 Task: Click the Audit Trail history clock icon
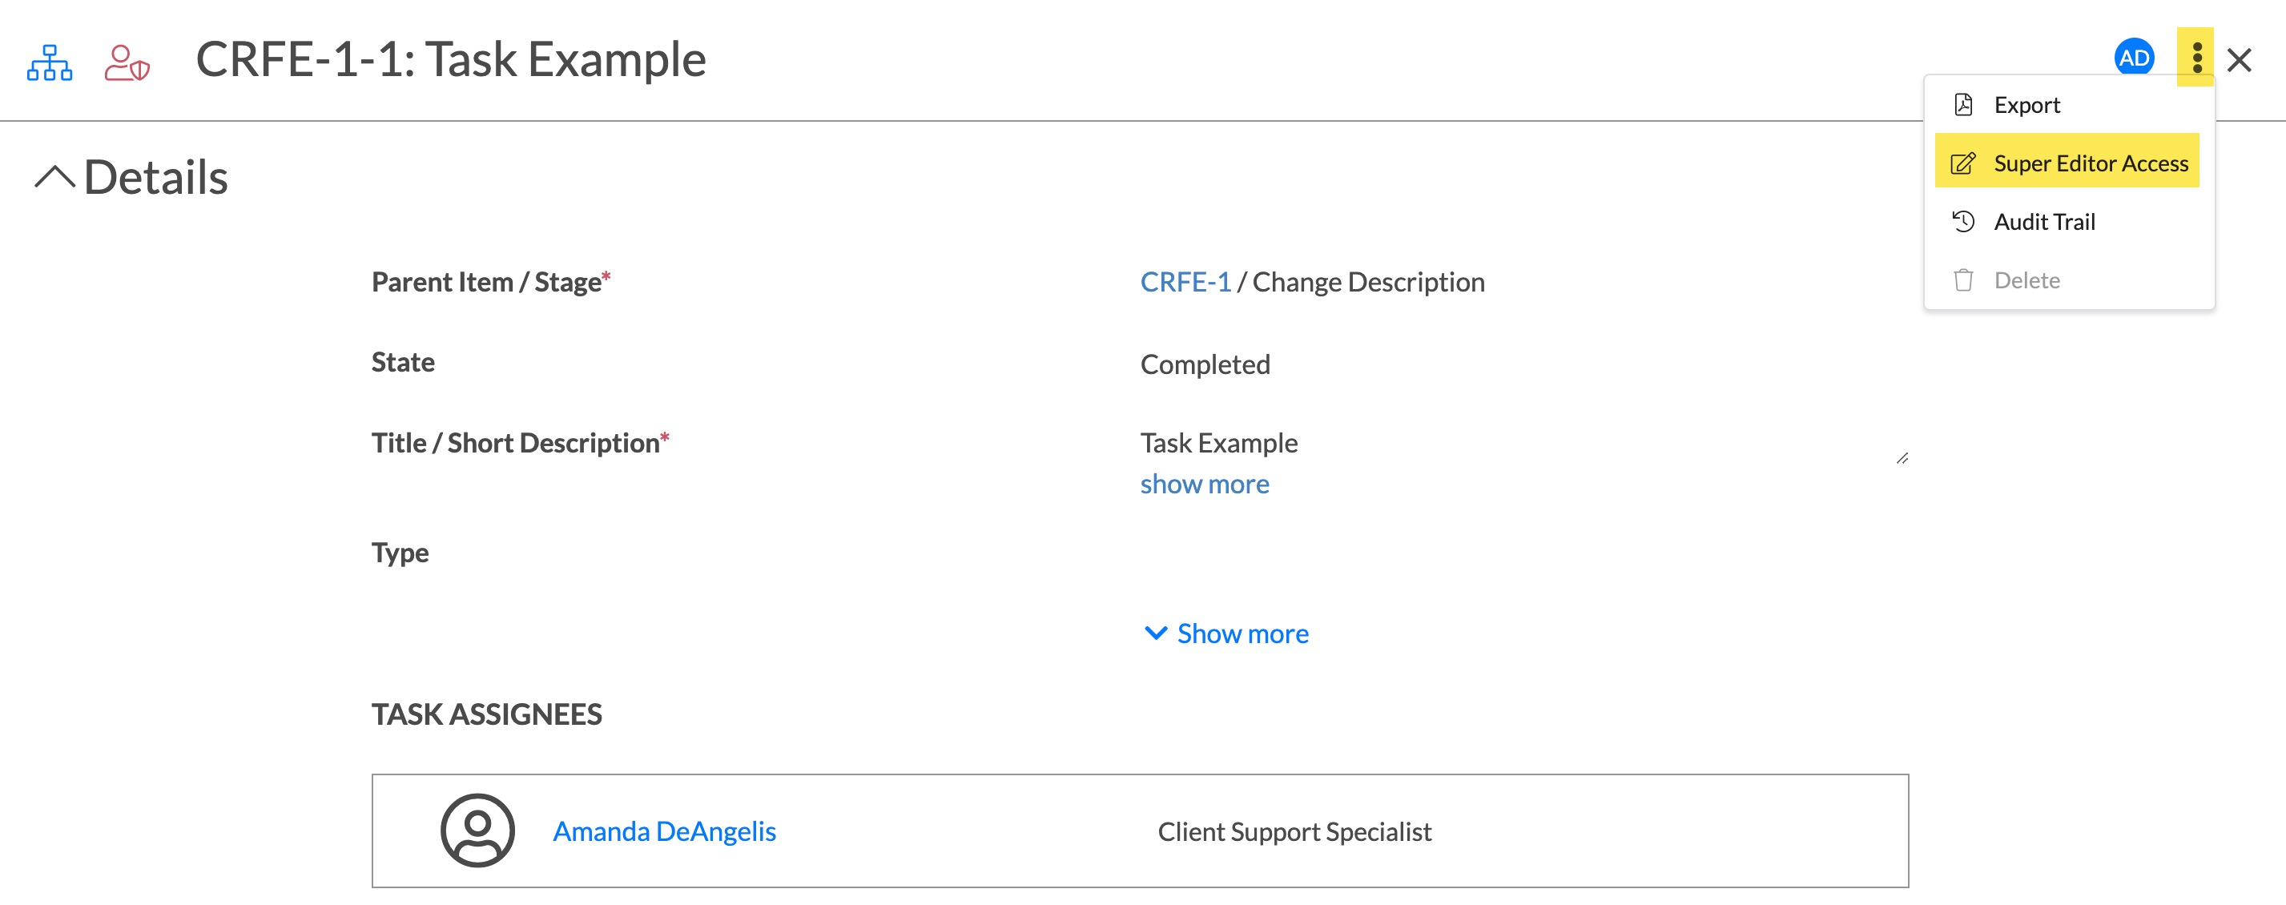coord(1963,222)
